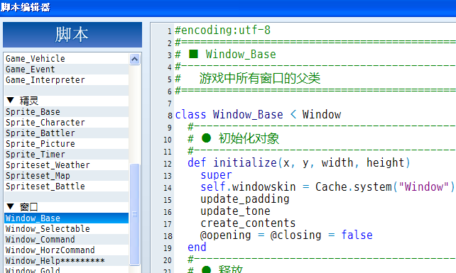456x273 pixels.
Task: Select the highlighted Window_Base script
Action: pyautogui.click(x=67, y=218)
